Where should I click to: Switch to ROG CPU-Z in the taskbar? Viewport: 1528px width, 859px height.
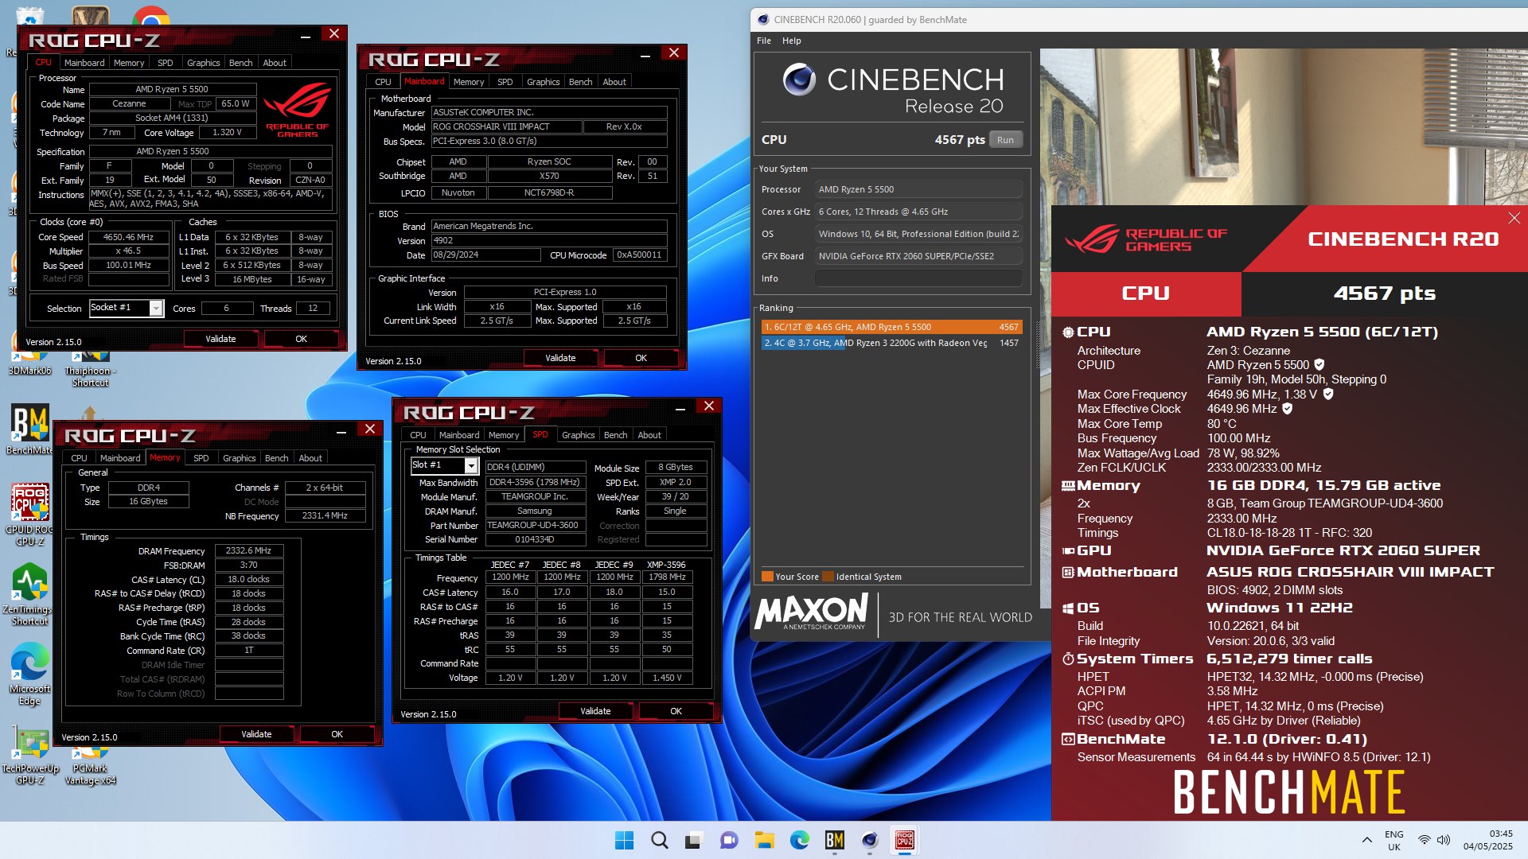click(x=905, y=840)
